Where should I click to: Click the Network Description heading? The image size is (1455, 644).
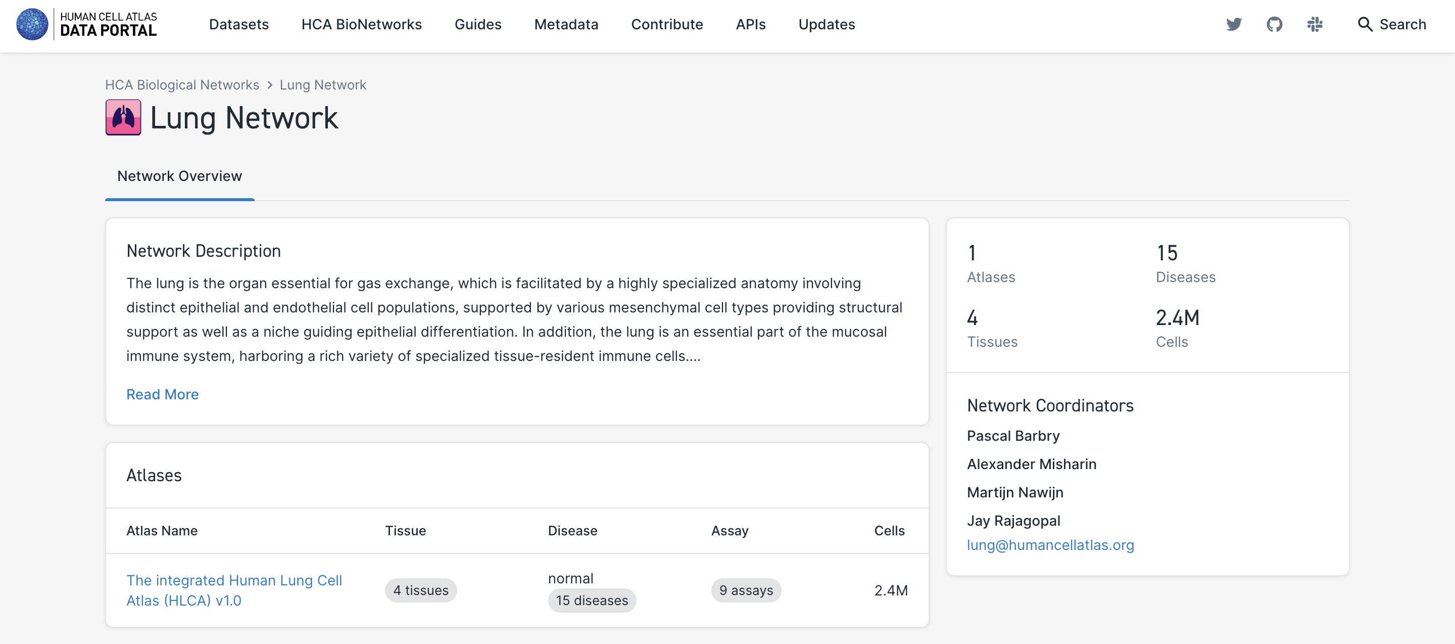click(203, 251)
